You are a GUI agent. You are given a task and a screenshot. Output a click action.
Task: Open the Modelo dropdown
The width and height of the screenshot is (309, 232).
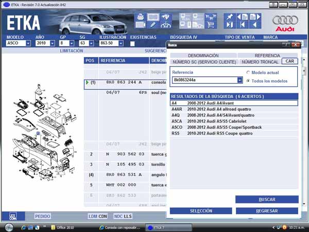(x=28, y=43)
